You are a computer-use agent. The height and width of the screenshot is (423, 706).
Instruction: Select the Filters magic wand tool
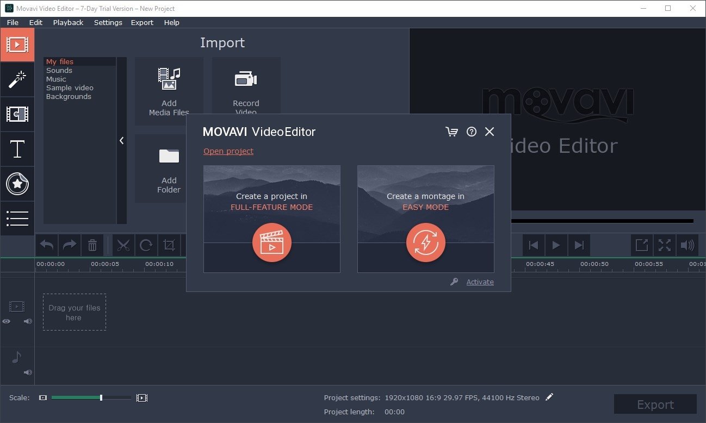click(17, 80)
